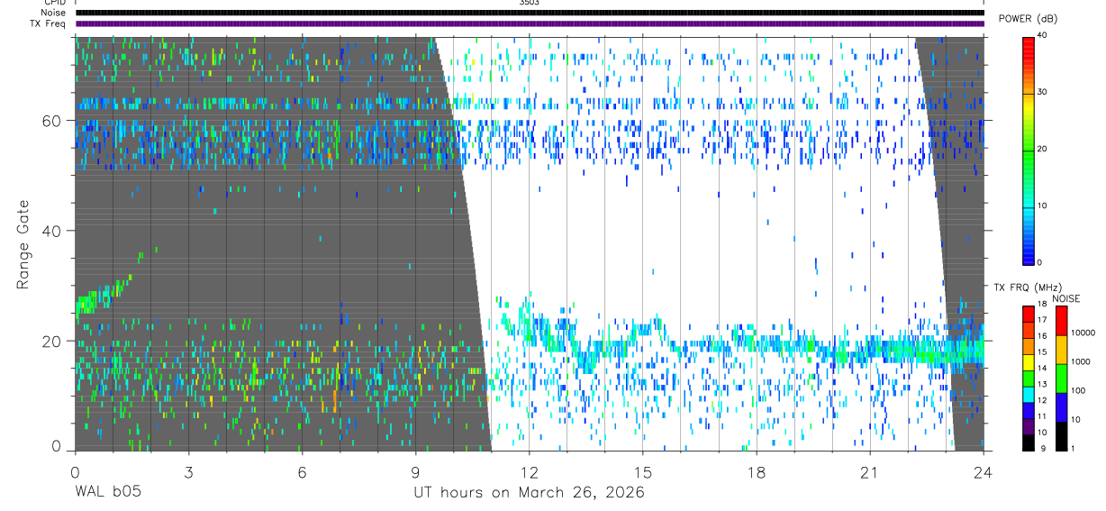
Task: Click the 'Noise' row label at top left
Action: point(54,13)
